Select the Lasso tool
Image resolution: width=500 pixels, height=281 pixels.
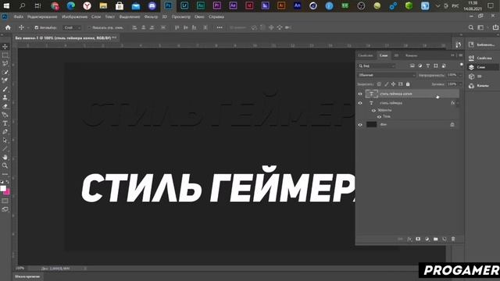click(x=5, y=64)
